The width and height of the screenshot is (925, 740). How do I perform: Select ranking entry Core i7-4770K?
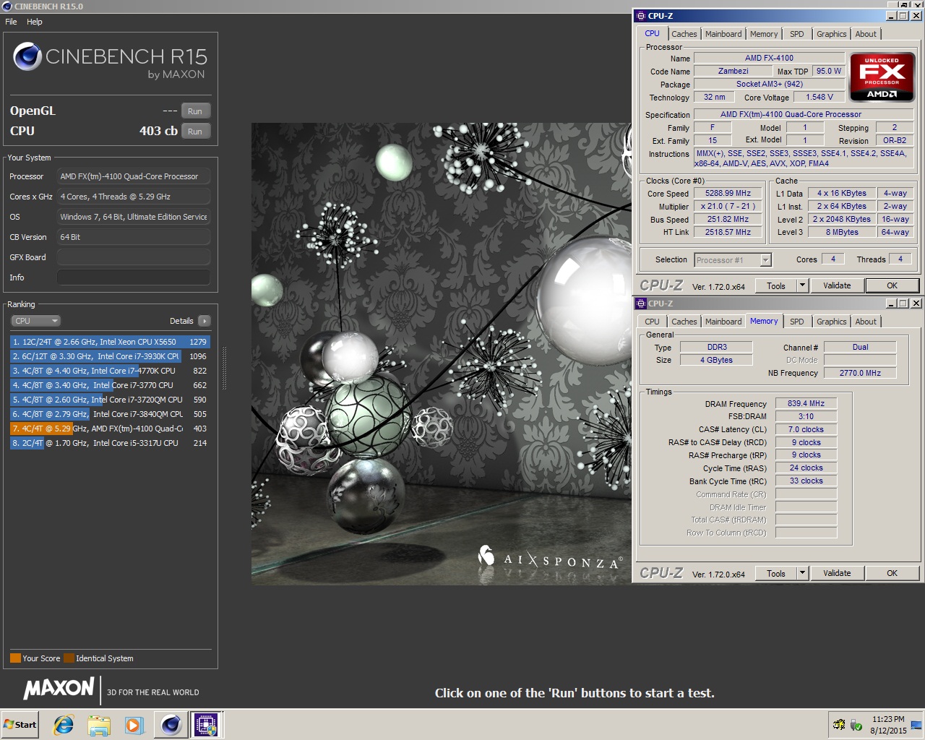[110, 371]
